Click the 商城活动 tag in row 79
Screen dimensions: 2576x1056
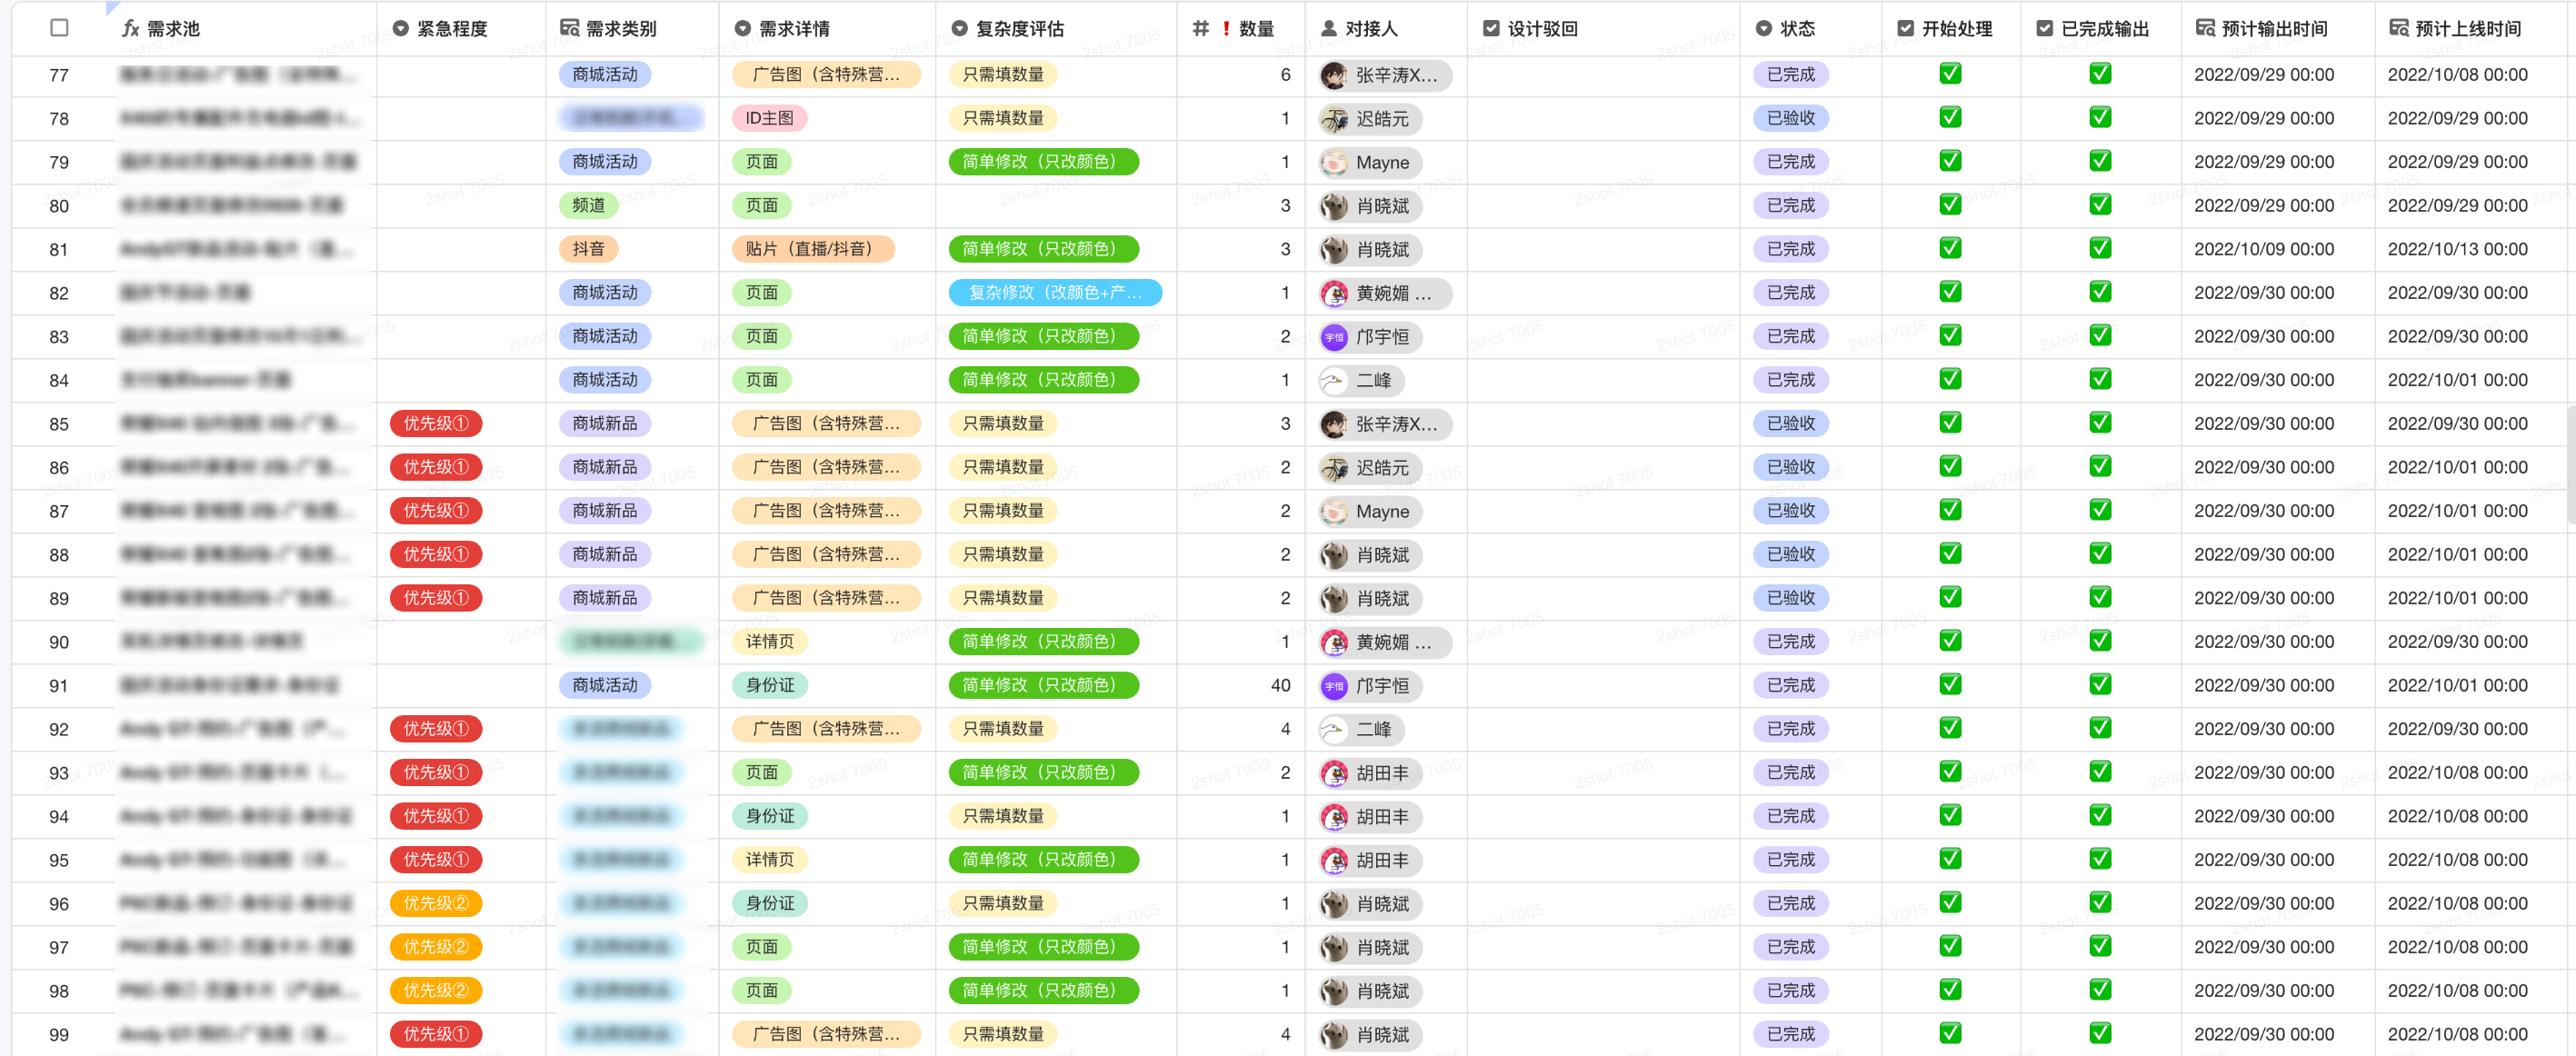(605, 162)
